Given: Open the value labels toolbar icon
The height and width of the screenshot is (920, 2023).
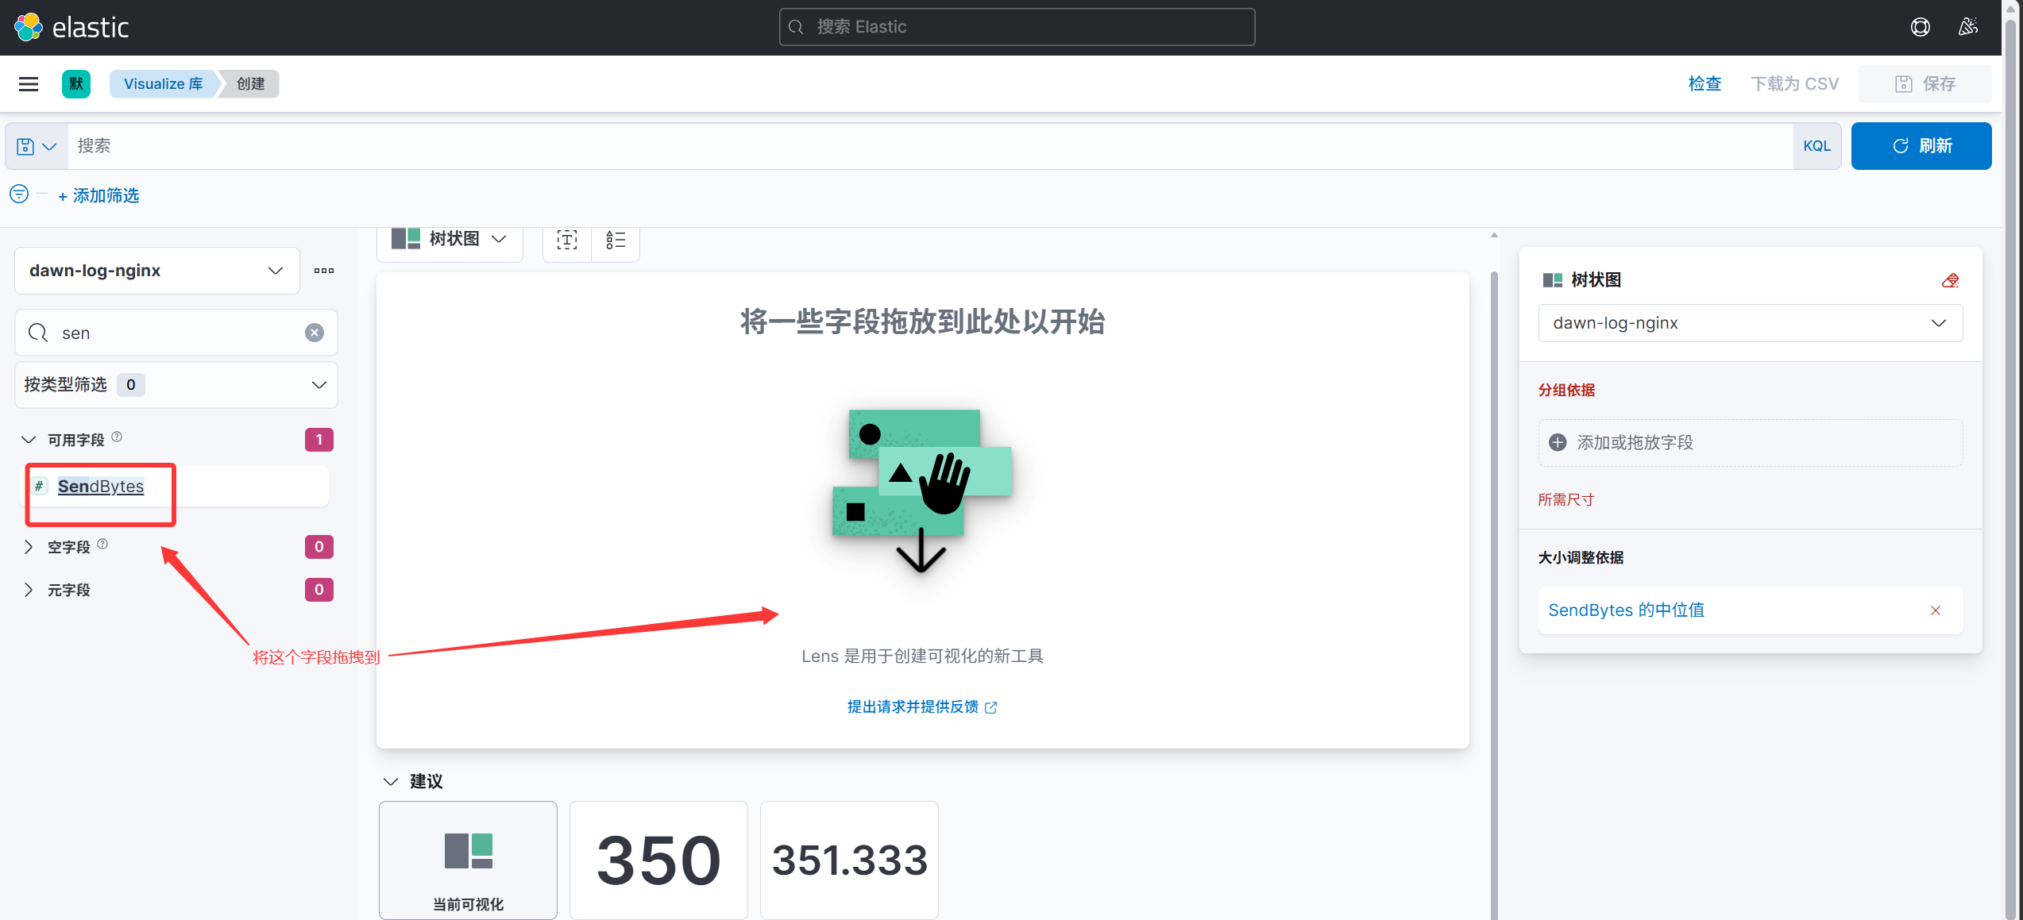Looking at the screenshot, I should pyautogui.click(x=567, y=240).
